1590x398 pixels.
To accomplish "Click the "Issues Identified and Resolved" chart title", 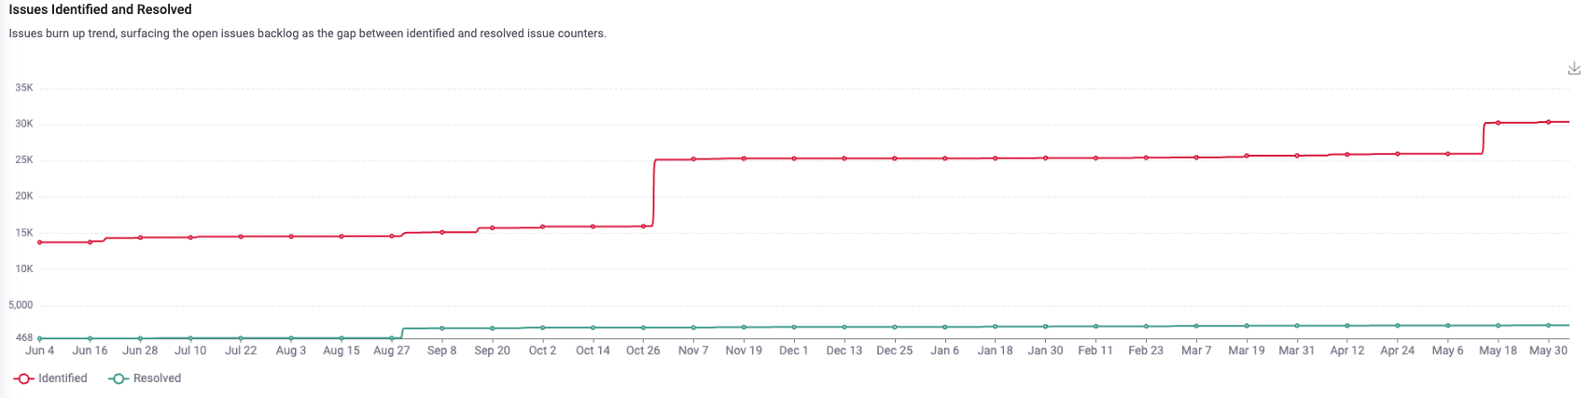I will pyautogui.click(x=100, y=9).
